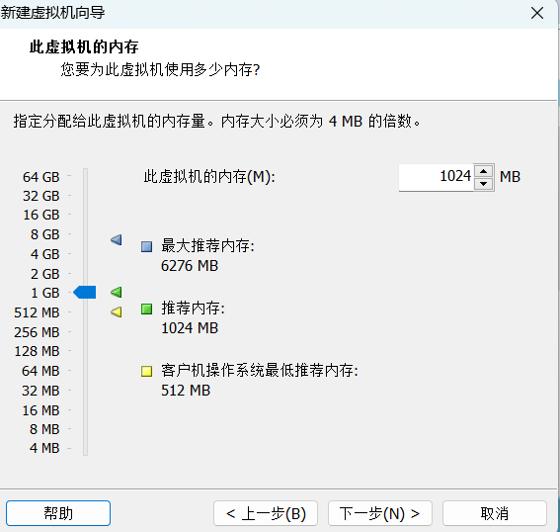Click the yellow legend square for 最低推荐内存
This screenshot has width=560, height=532.
pyautogui.click(x=146, y=371)
